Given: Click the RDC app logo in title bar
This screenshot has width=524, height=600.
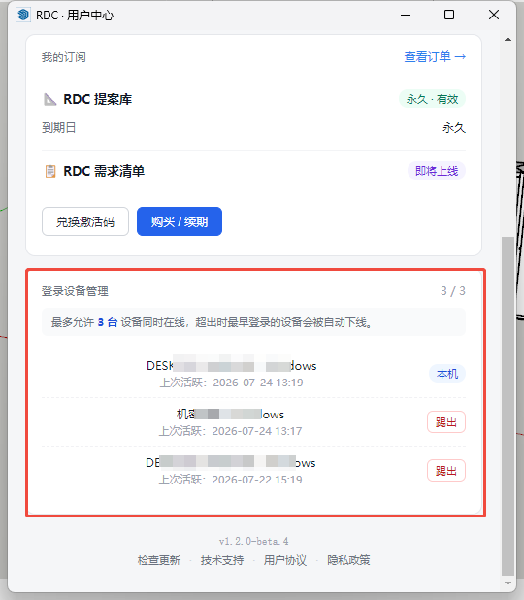Looking at the screenshot, I should click(23, 15).
